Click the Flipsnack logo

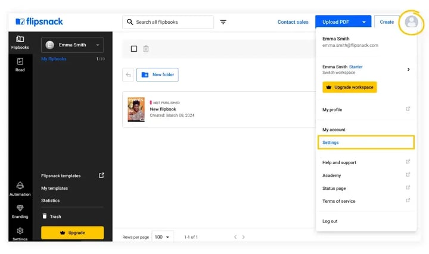(x=39, y=21)
